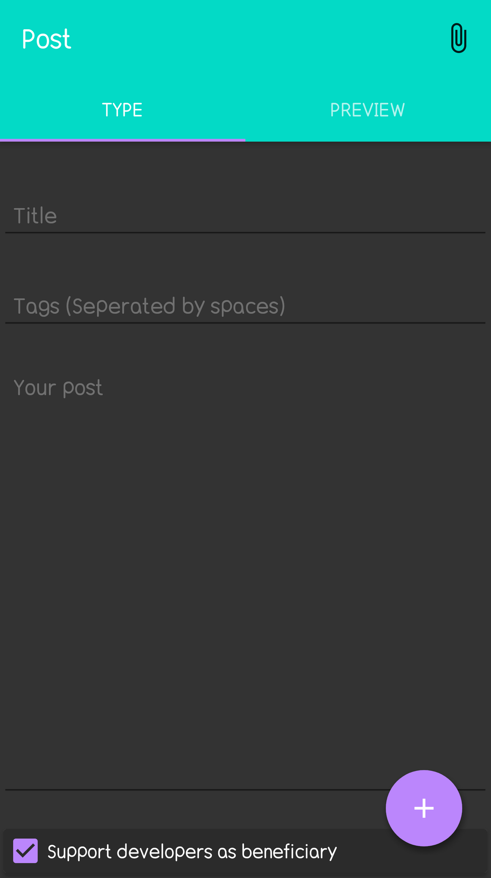
Task: Switch to the PREVIEW tab
Action: point(367,110)
